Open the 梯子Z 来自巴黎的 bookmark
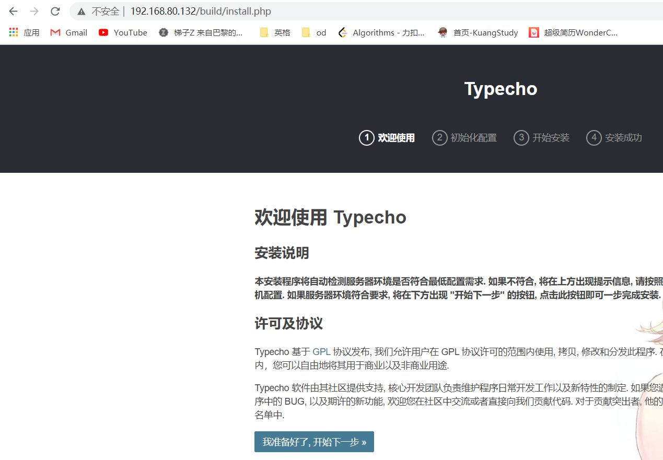663x460 pixels. point(201,32)
